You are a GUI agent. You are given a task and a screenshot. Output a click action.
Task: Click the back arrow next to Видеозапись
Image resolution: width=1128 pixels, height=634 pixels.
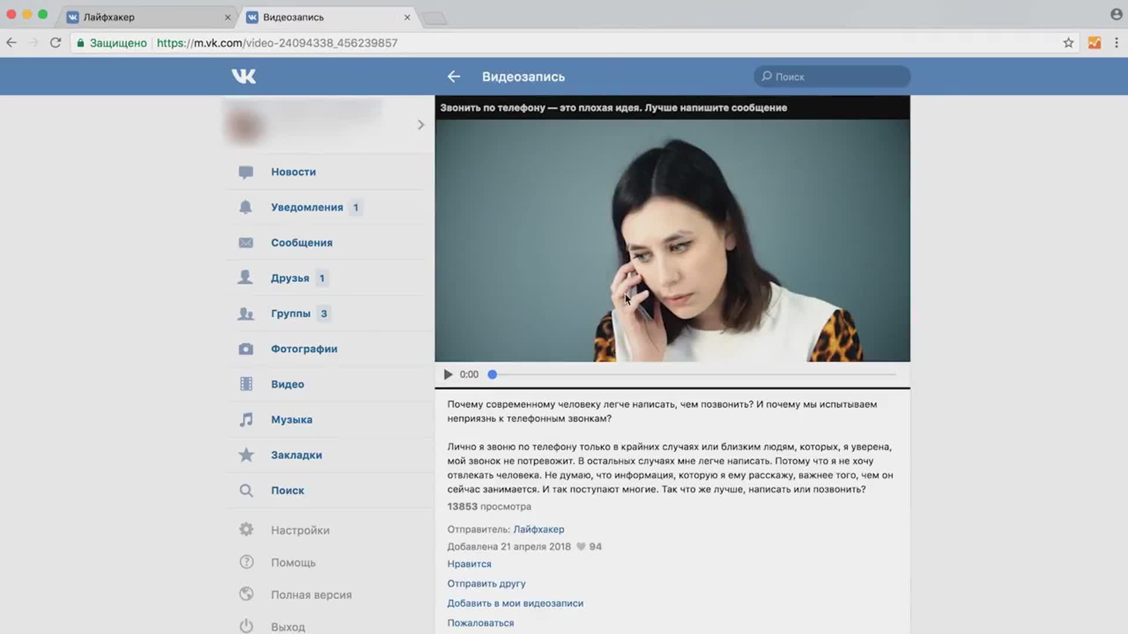click(x=454, y=76)
